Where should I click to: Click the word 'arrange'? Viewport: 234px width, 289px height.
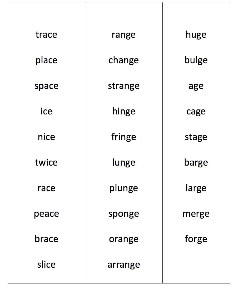point(123,265)
